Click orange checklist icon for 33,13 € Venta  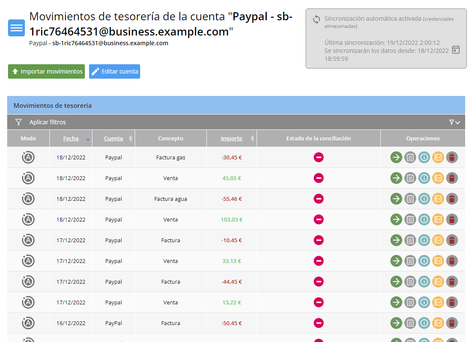click(x=438, y=261)
